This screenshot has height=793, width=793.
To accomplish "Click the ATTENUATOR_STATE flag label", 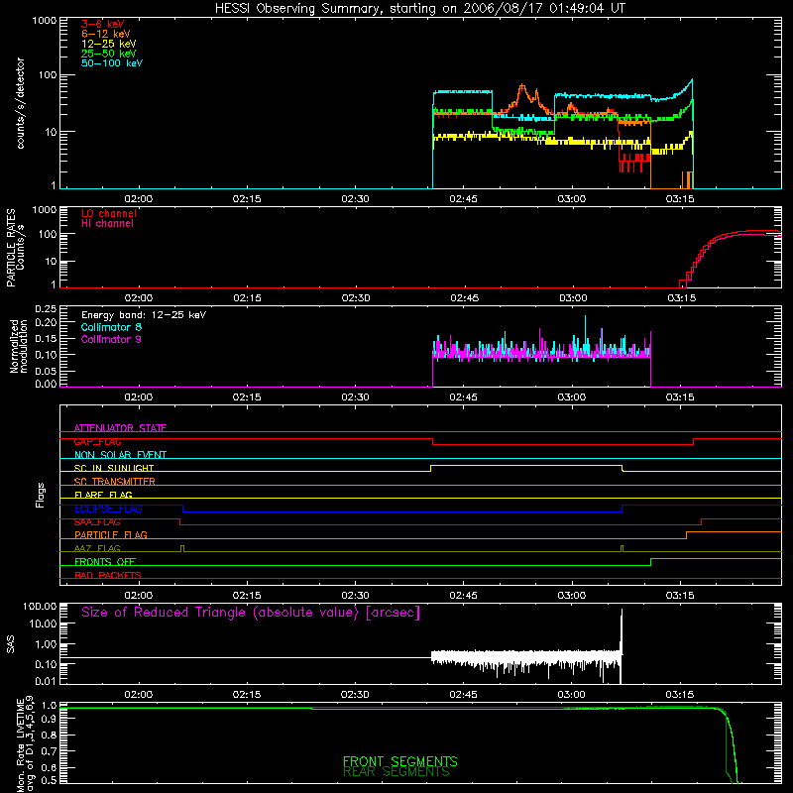I will click(120, 428).
